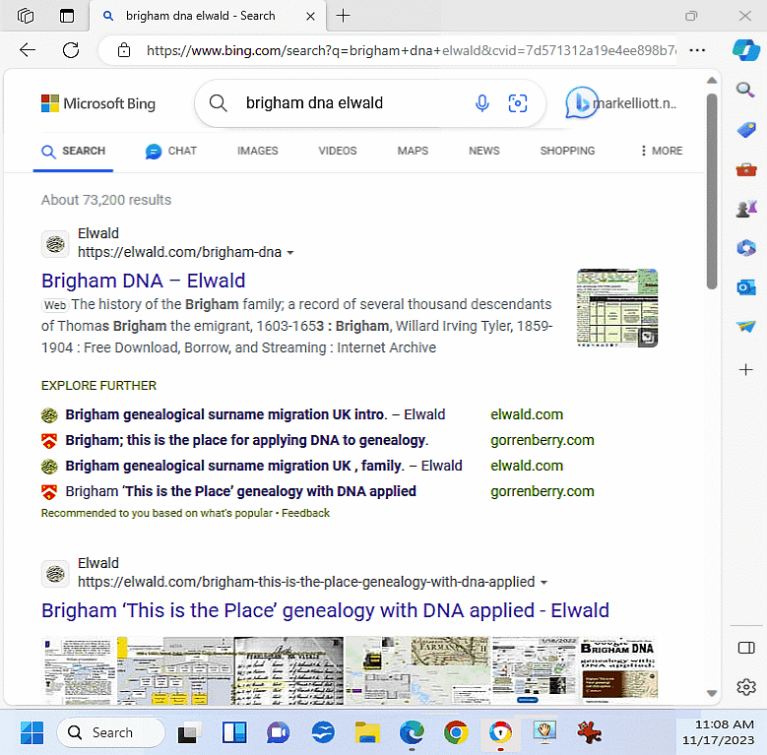View site information lock icon
Viewport: 767px width, 755px height.
tap(124, 50)
